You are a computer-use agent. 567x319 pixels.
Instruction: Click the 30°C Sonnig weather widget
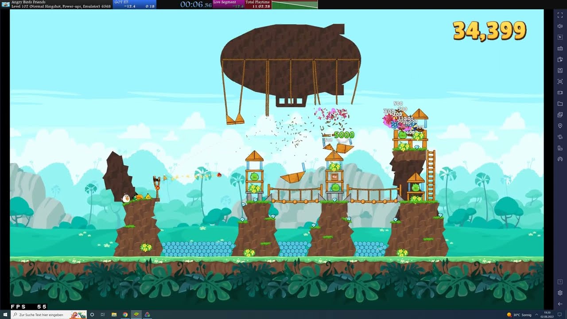coord(519,315)
